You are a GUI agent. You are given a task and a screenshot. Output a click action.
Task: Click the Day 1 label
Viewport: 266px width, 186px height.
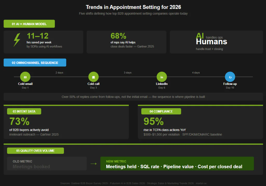pos(25,88)
